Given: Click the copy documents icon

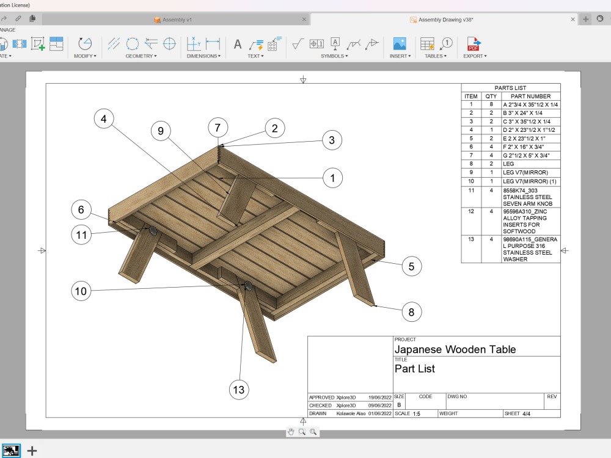Looking at the screenshot, I should point(32,18).
